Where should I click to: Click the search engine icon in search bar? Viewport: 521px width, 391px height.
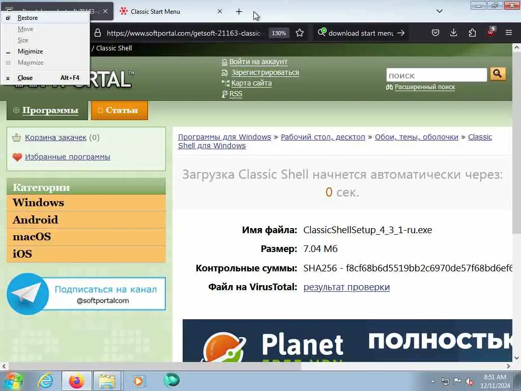pyautogui.click(x=322, y=33)
